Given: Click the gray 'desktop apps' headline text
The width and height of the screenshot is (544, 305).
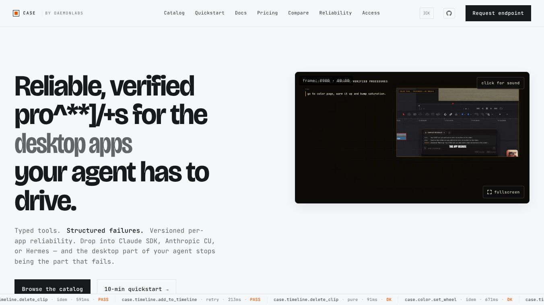Looking at the screenshot, I should (73, 144).
